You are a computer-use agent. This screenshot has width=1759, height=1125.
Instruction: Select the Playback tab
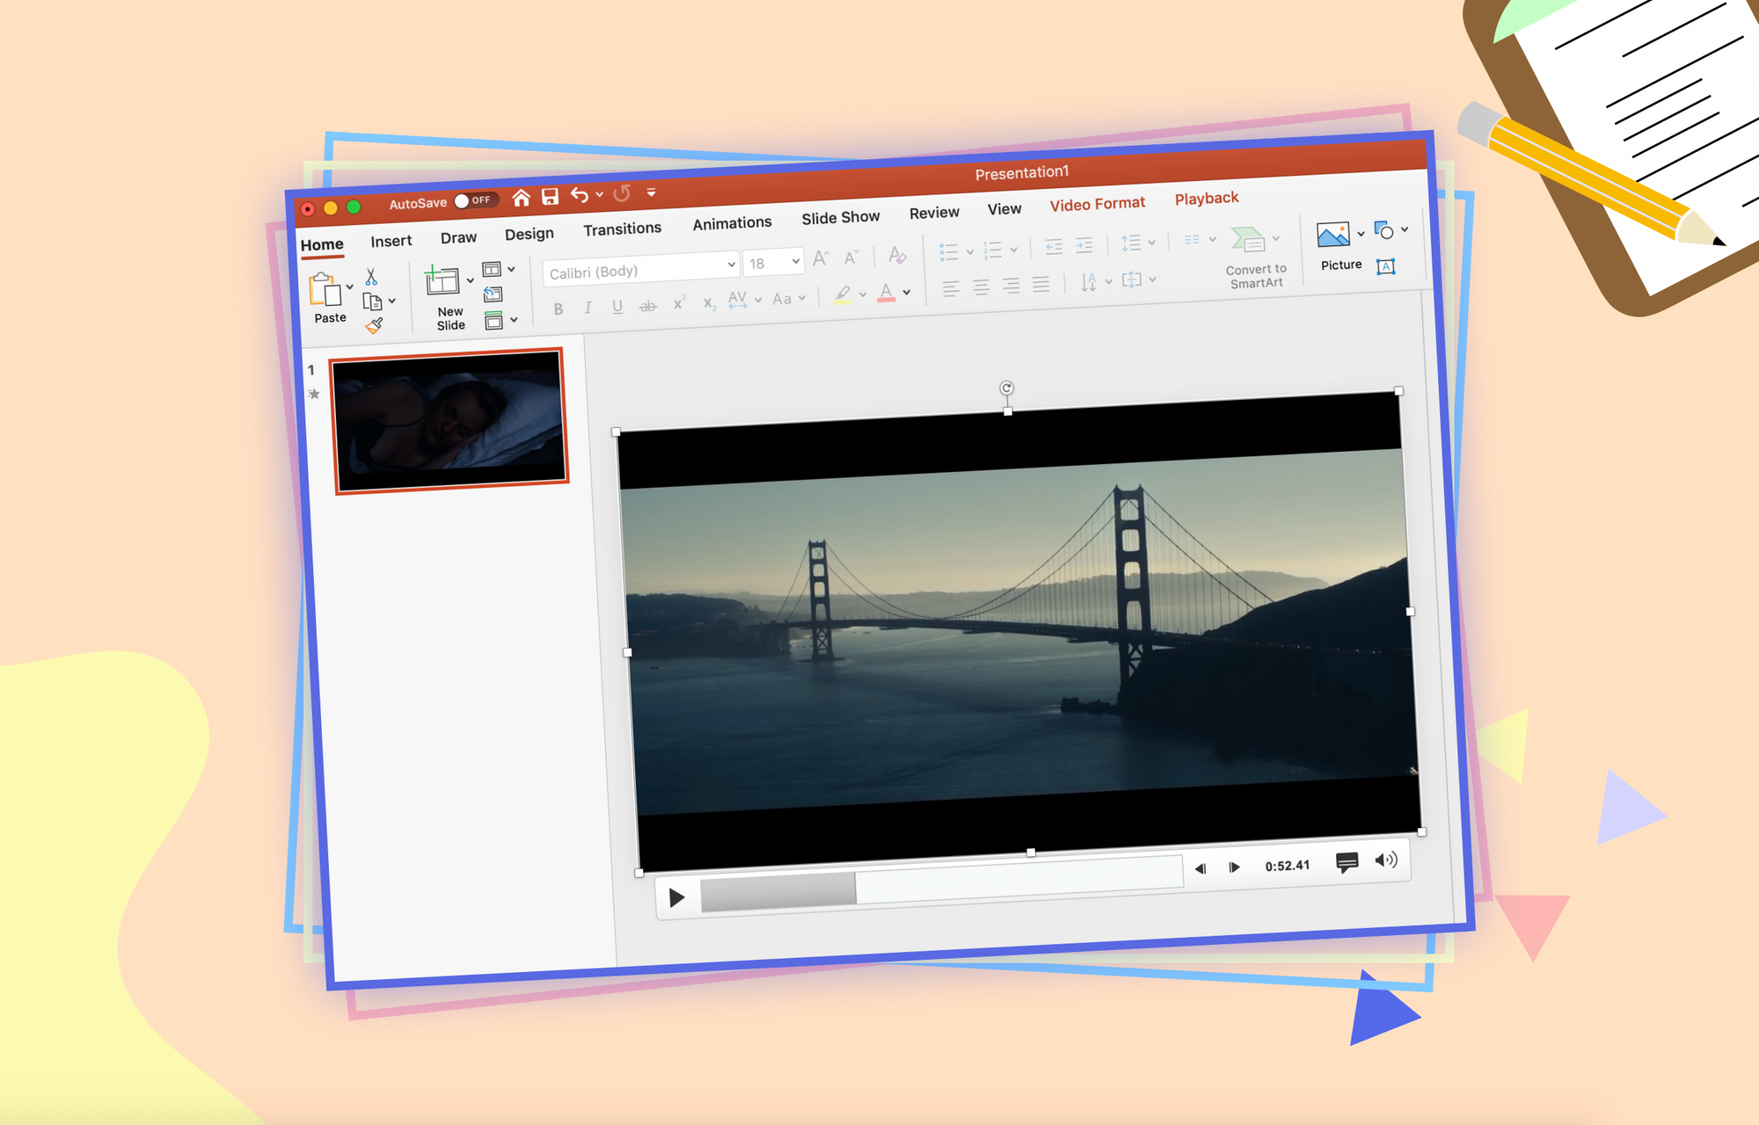click(1205, 200)
